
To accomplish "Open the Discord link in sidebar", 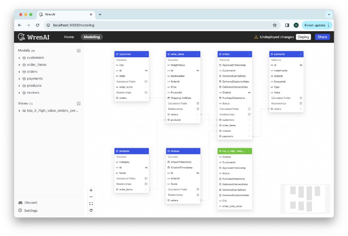I will tap(28, 203).
